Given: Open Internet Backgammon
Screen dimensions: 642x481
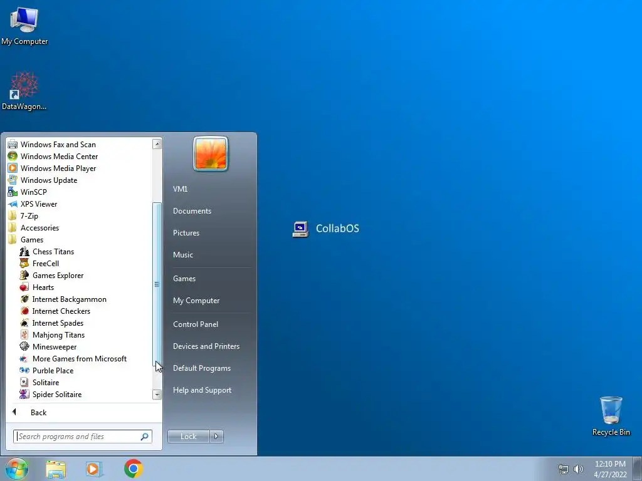Looking at the screenshot, I should click(x=69, y=299).
